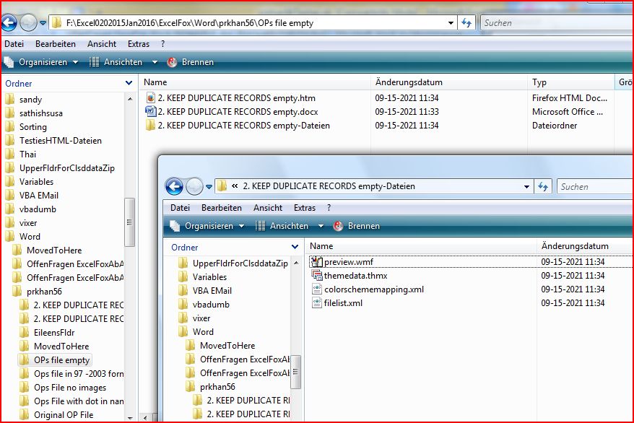Select UpperFldrForClsddataZip in the front window tree
This screenshot has height=423, width=634.
[240, 263]
